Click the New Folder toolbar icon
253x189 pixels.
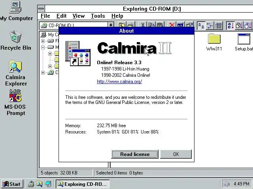[x=130, y=25]
